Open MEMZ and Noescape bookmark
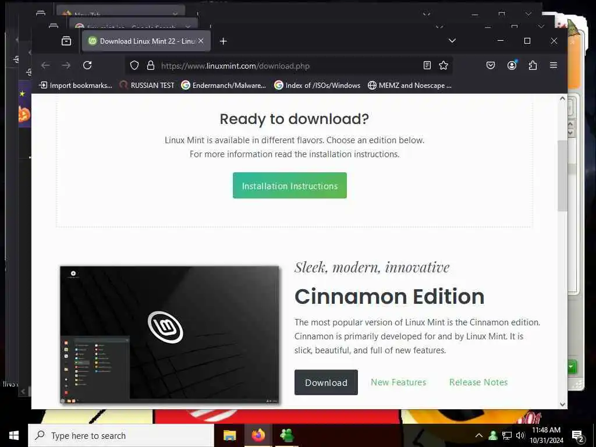This screenshot has width=596, height=447. [x=410, y=86]
